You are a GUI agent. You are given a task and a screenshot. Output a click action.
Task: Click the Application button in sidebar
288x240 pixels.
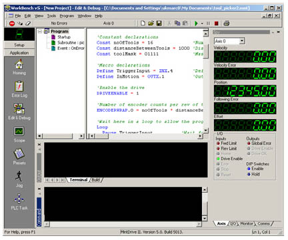click(x=19, y=53)
